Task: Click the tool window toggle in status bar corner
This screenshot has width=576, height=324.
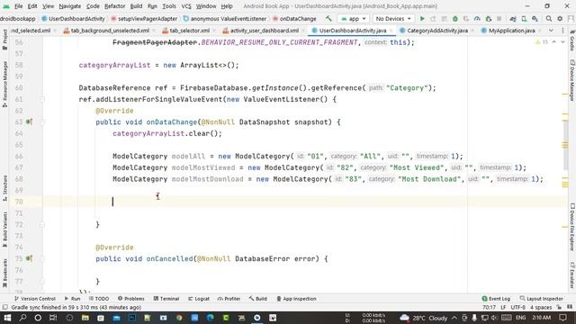Action: 4,308
